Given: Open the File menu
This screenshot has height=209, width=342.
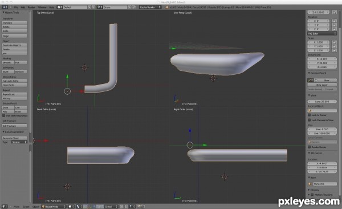Looking at the screenshot, I should point(16,7).
